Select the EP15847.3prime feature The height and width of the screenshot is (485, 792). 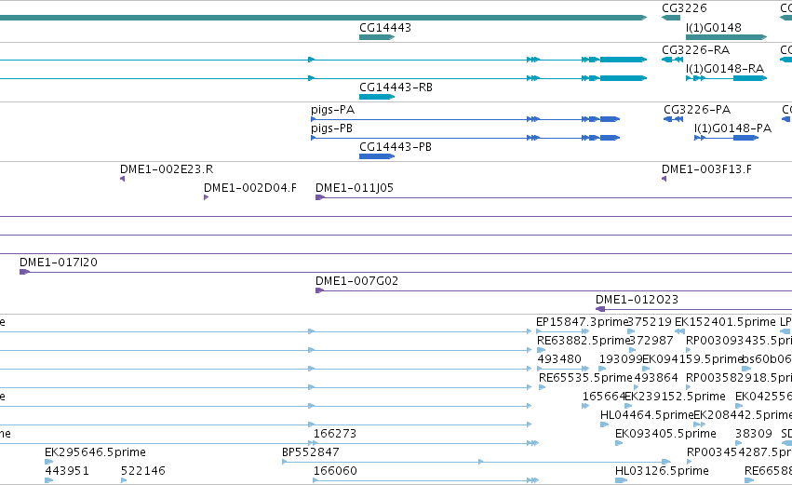563,332
